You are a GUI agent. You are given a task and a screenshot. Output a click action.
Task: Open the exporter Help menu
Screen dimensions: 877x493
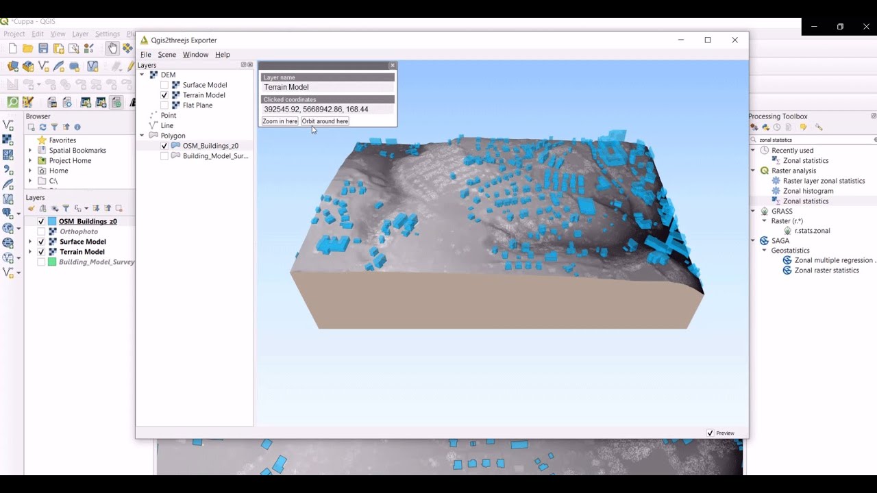click(x=222, y=55)
